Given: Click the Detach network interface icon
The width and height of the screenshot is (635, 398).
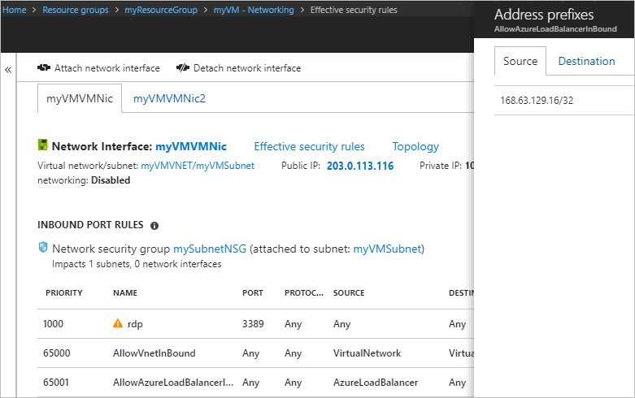Looking at the screenshot, I should tap(183, 68).
